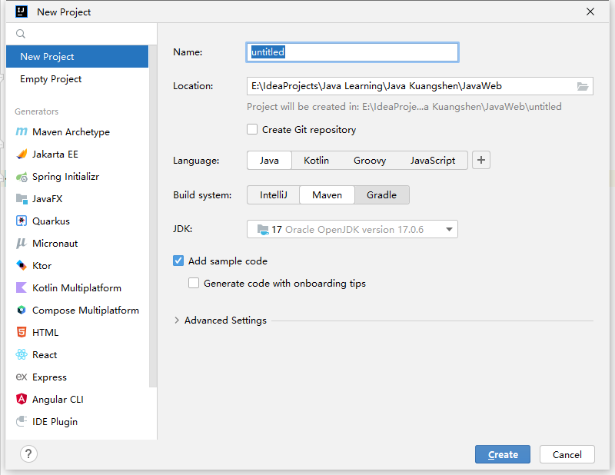Image resolution: width=615 pixels, height=475 pixels.
Task: Click the plus icon to add language
Action: point(481,160)
